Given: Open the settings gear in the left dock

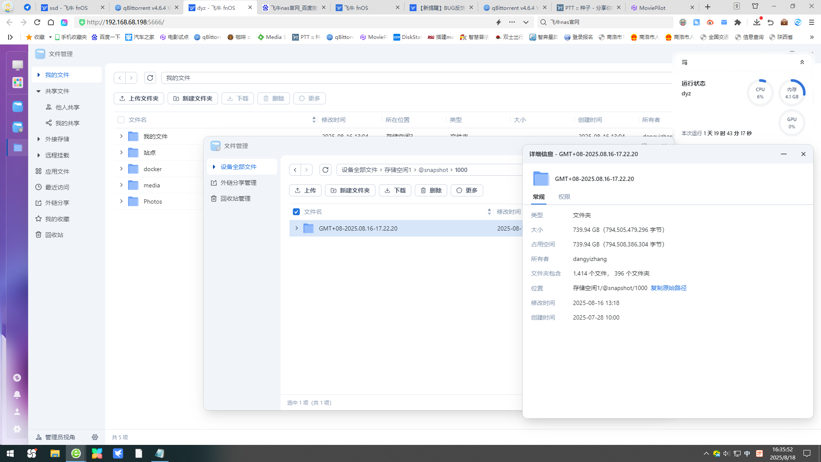Looking at the screenshot, I should tap(17, 429).
